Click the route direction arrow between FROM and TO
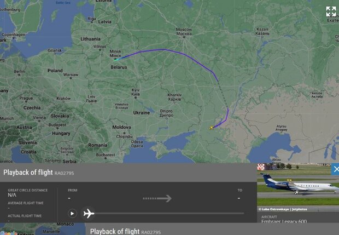This screenshot has width=339, height=235. point(157,198)
